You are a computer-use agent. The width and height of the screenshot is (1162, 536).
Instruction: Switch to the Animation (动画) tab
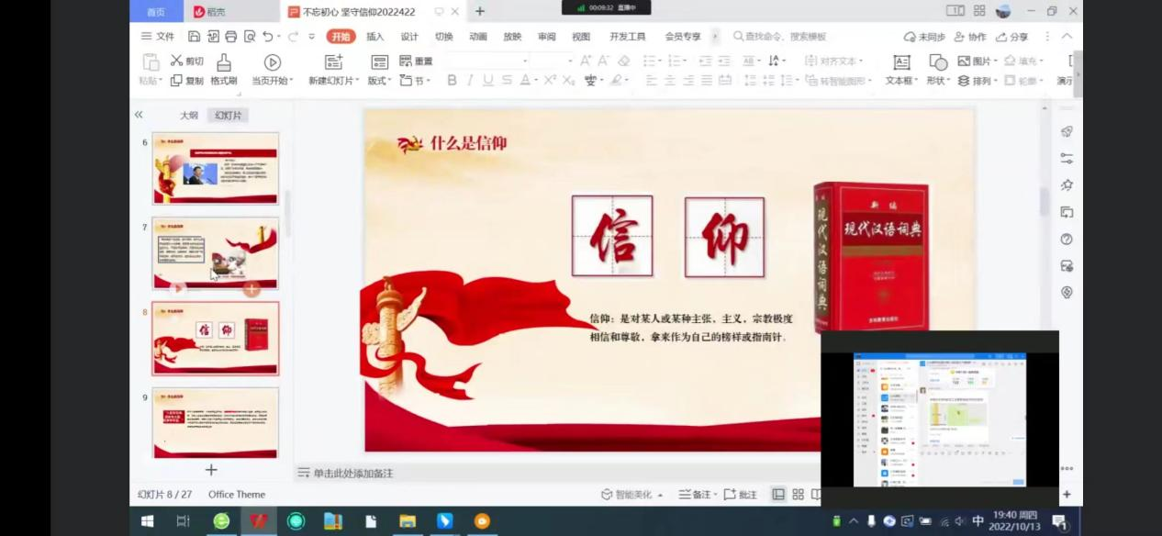[x=478, y=37]
